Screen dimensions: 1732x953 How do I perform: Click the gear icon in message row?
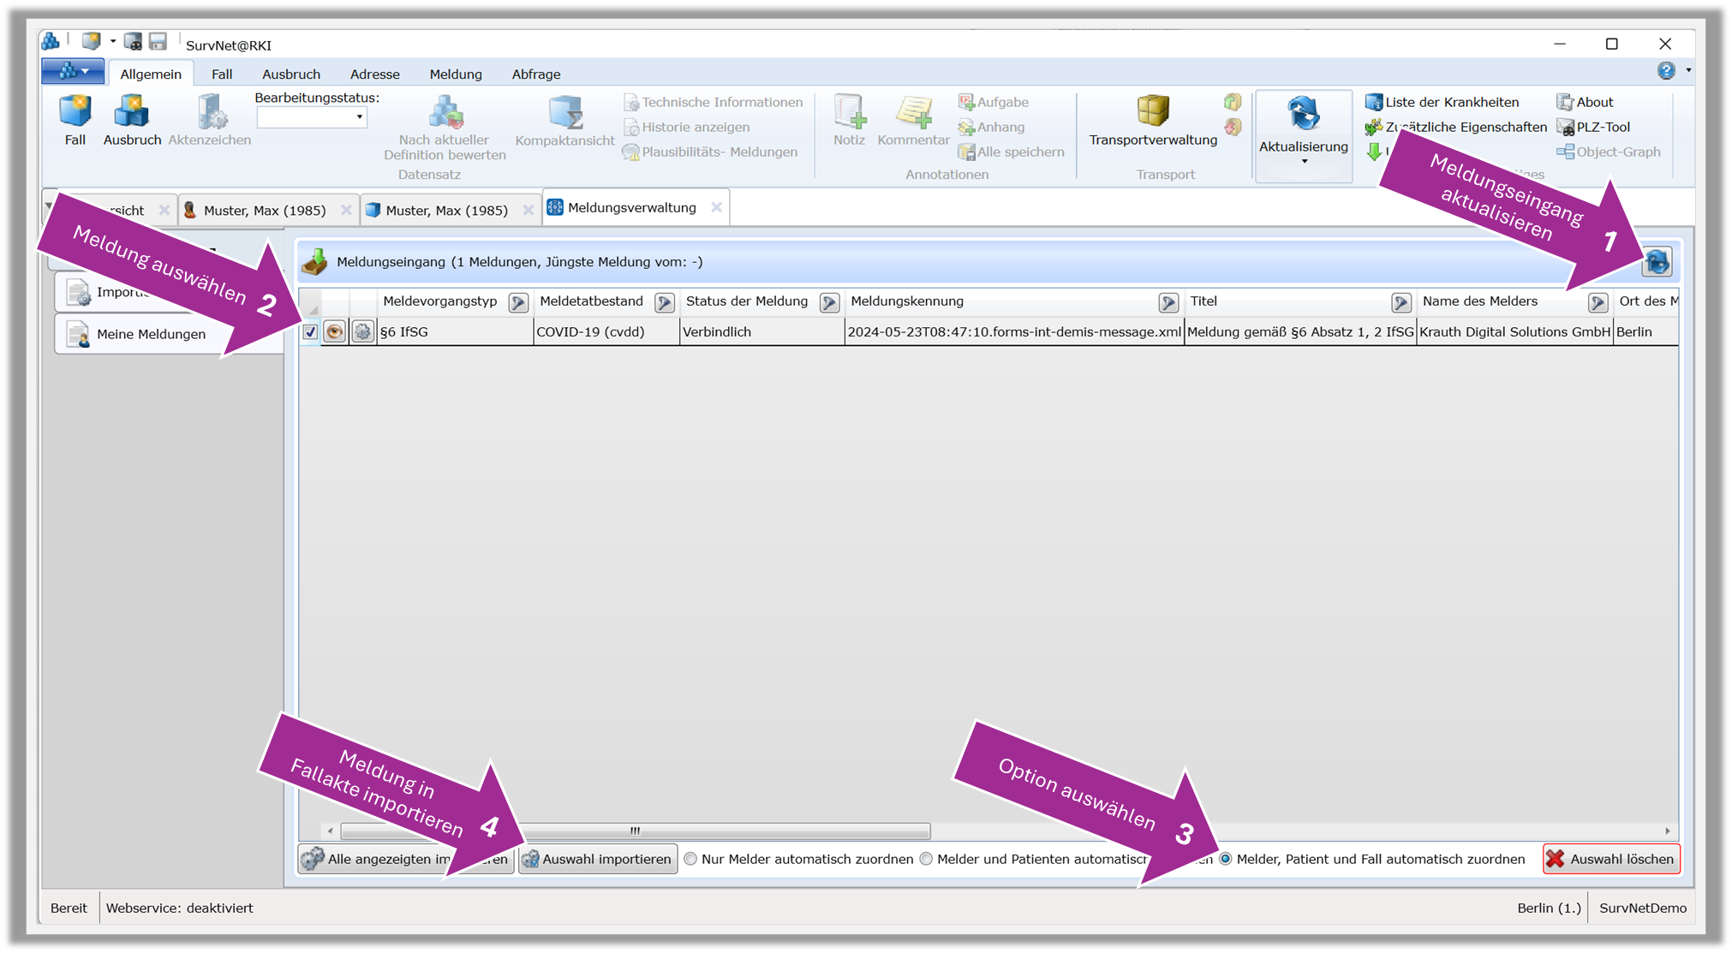click(x=363, y=332)
